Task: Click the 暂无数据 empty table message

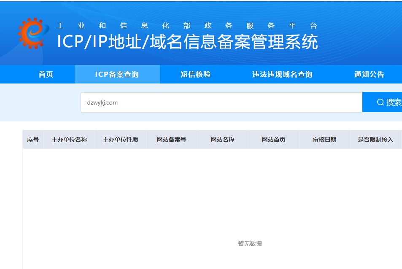Action: pyautogui.click(x=250, y=244)
